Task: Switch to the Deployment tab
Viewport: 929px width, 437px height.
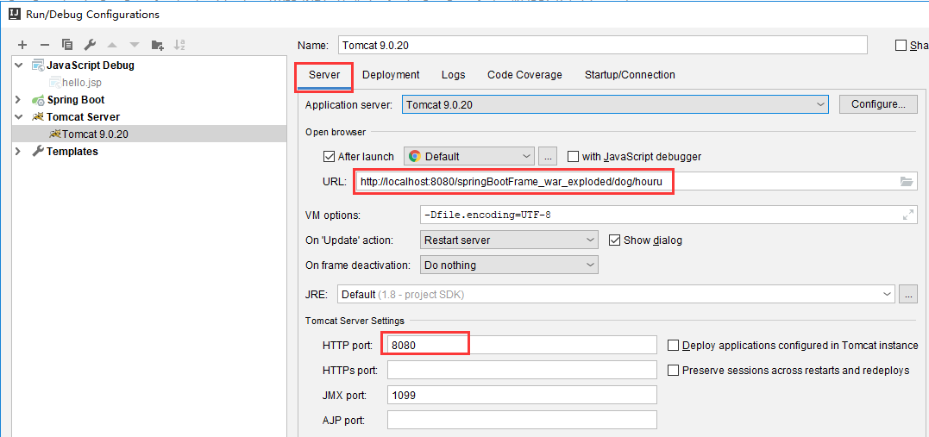Action: (391, 75)
